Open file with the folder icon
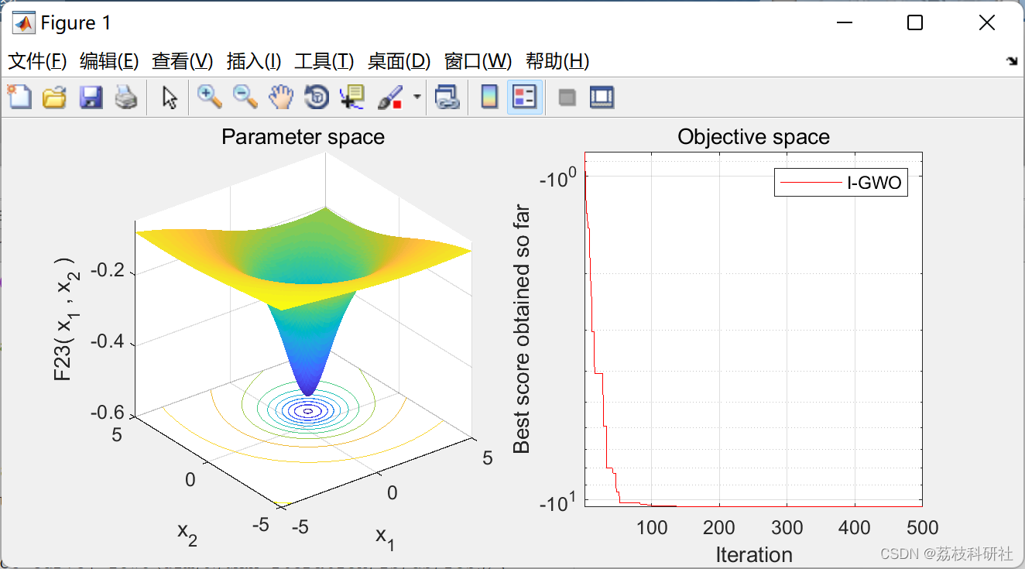Image resolution: width=1025 pixels, height=569 pixels. [x=54, y=98]
